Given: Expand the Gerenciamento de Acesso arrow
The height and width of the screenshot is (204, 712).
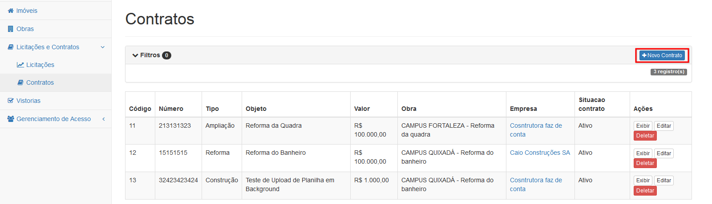Looking at the screenshot, I should [x=104, y=119].
